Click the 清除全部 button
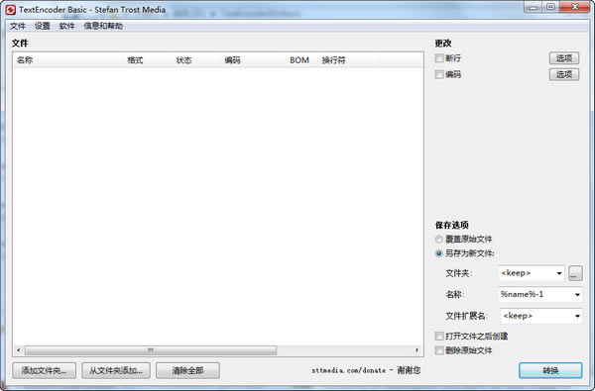This screenshot has height=391, width=595. (187, 370)
